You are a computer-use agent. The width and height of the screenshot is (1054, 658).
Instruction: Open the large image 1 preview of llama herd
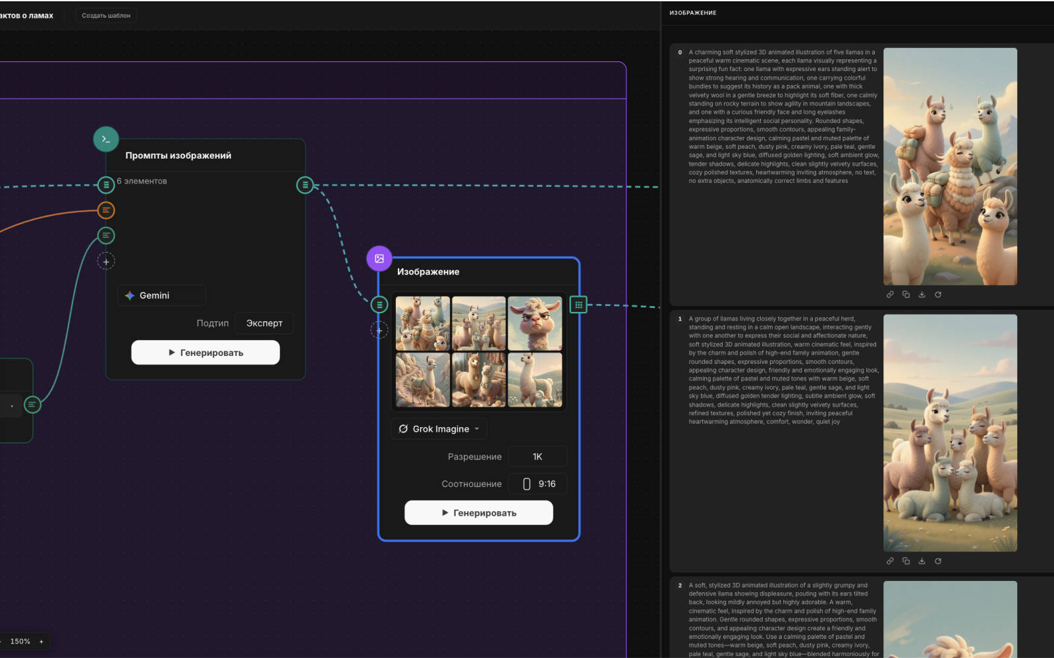(x=950, y=433)
